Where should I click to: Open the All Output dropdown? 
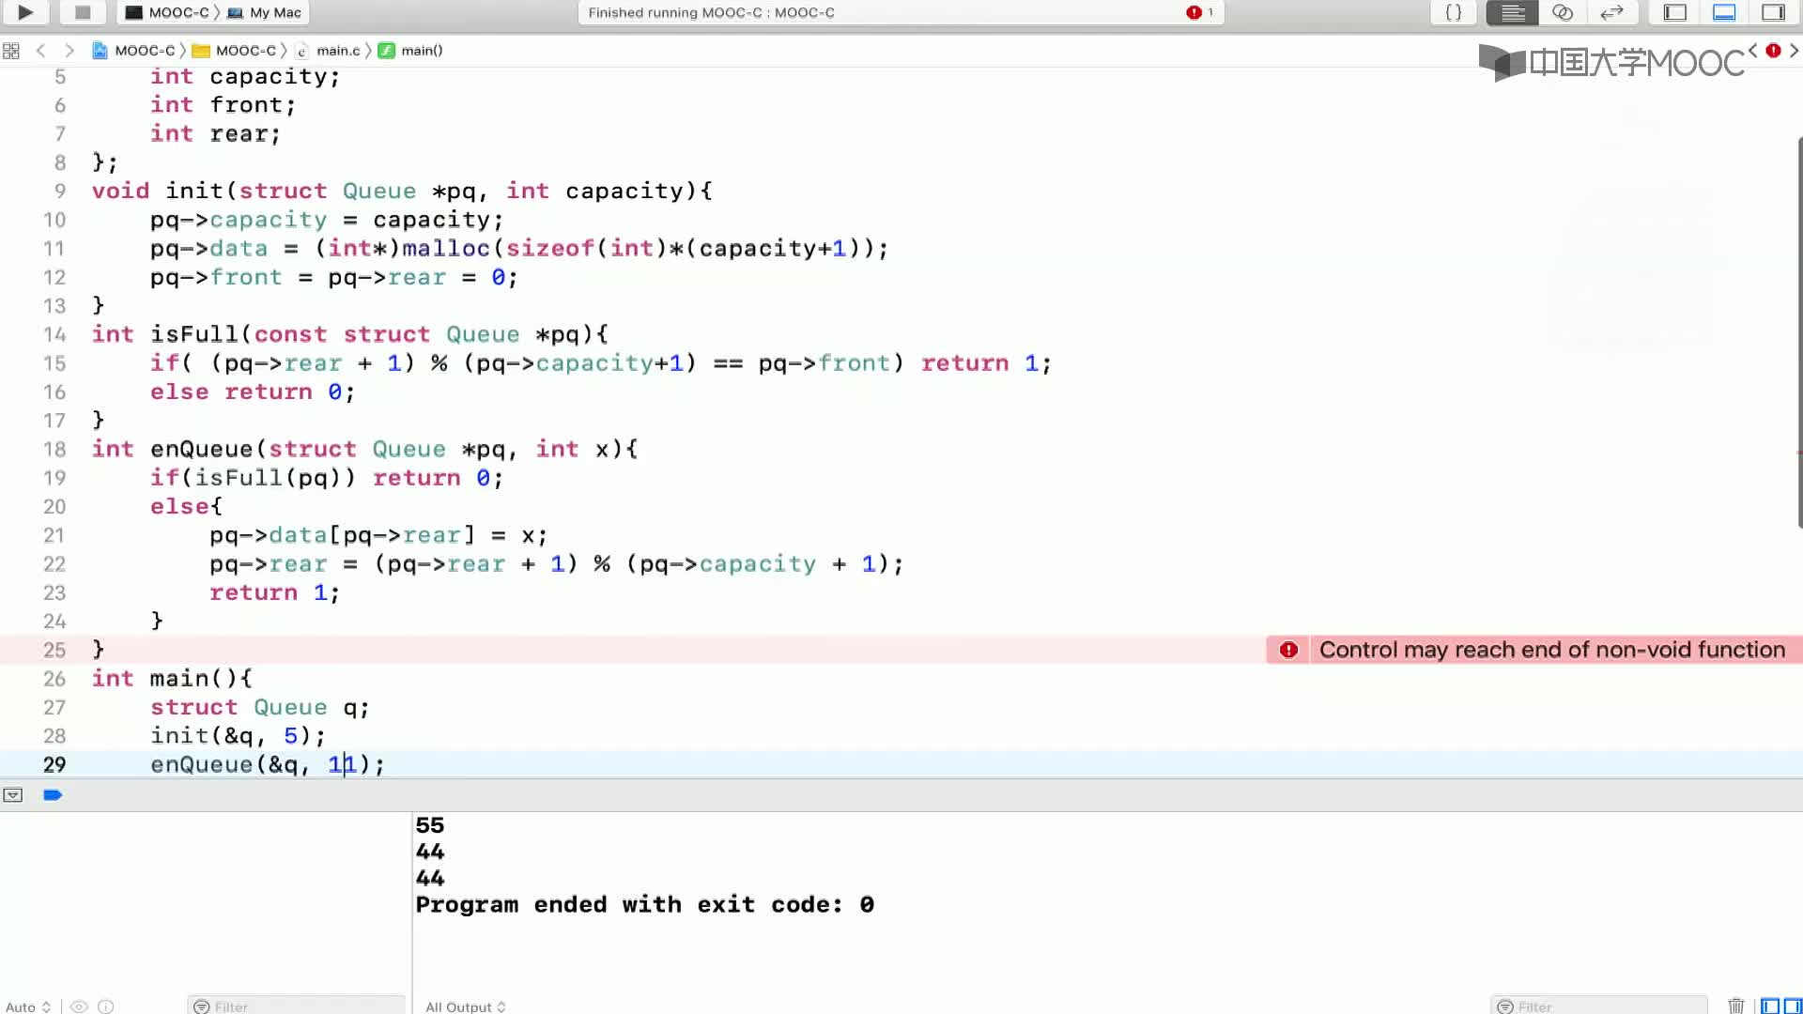point(466,1006)
